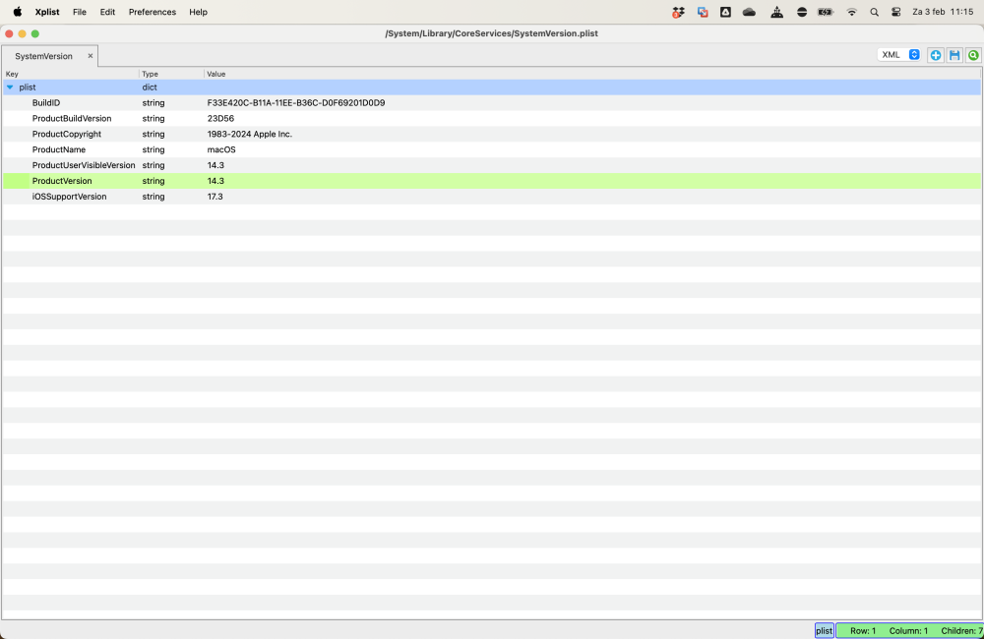Click the Google Drive menu bar icon

click(x=725, y=12)
